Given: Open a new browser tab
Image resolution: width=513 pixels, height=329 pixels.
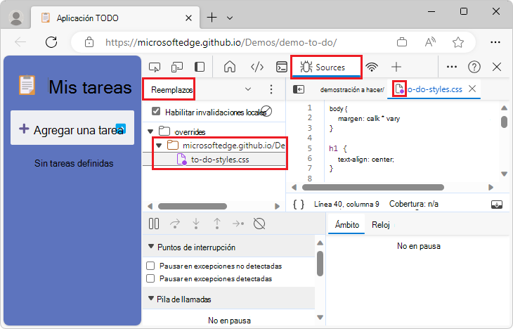Looking at the screenshot, I should coord(212,18).
